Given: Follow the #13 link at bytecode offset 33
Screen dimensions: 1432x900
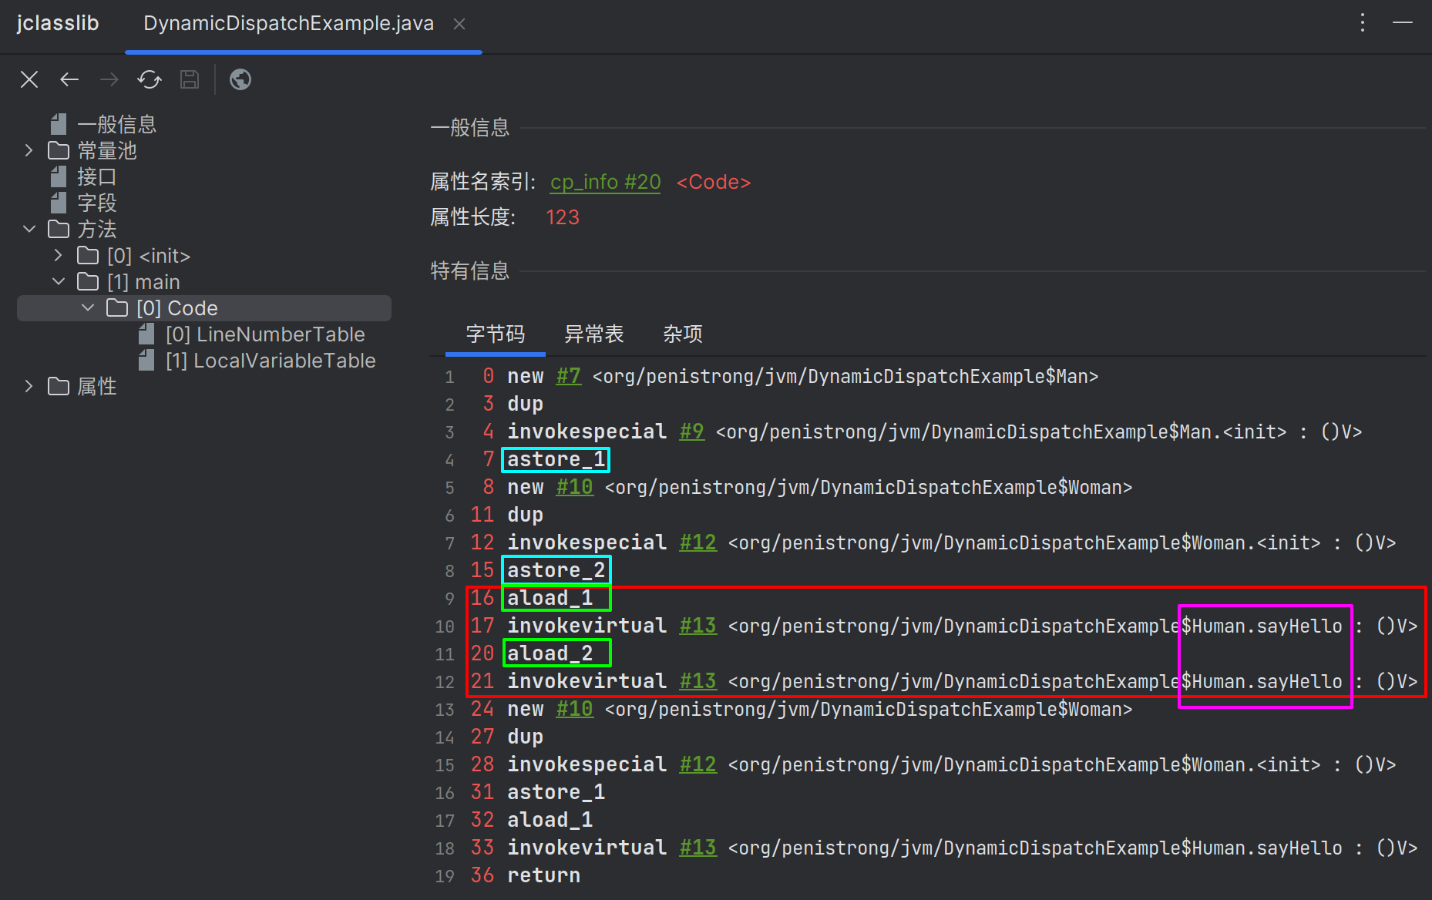Looking at the screenshot, I should pyautogui.click(x=698, y=848).
